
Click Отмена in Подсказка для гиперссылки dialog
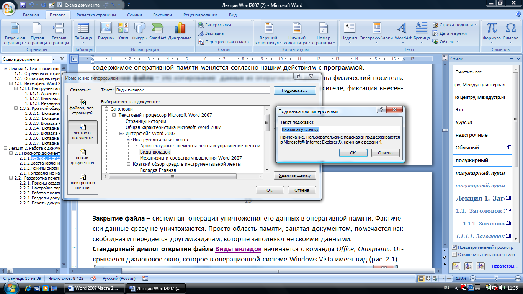click(385, 153)
